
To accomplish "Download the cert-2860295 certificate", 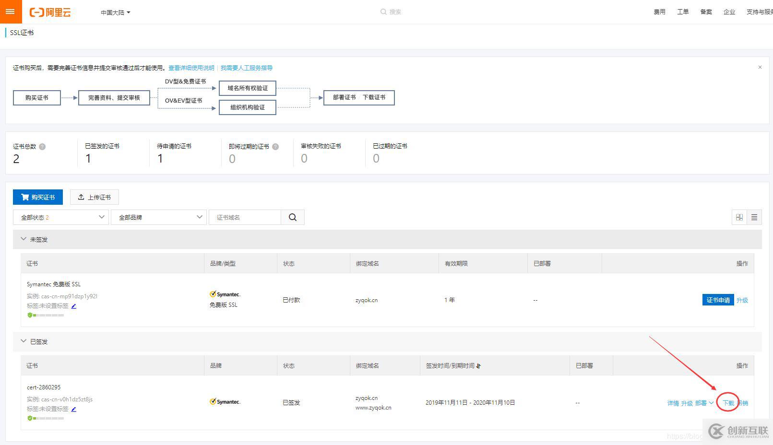I will (x=728, y=403).
